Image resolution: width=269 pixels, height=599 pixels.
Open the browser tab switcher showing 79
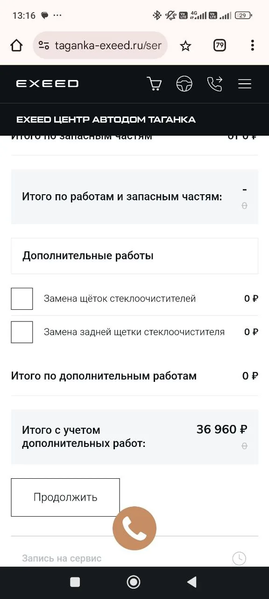219,45
